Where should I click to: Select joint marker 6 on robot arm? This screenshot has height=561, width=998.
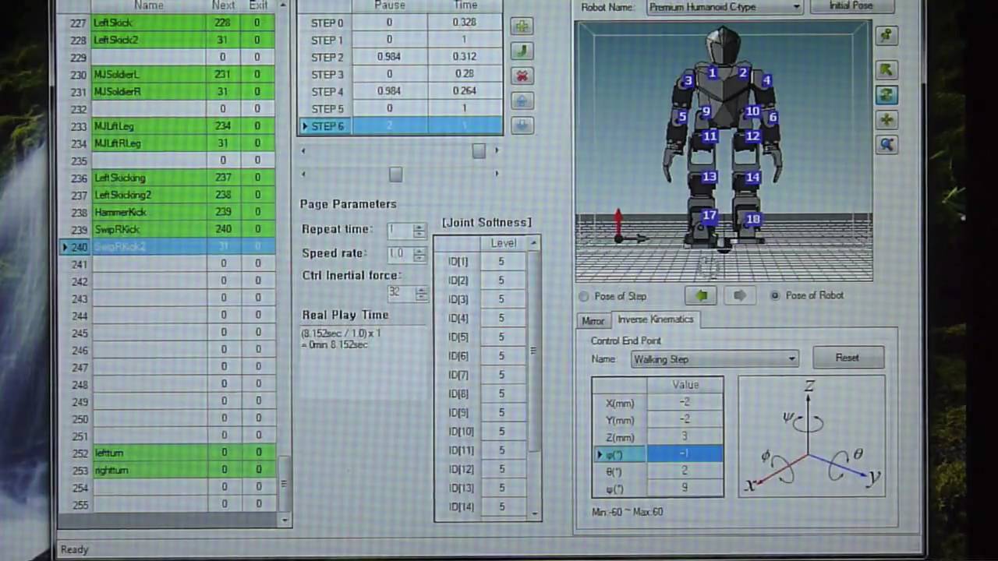point(773,118)
